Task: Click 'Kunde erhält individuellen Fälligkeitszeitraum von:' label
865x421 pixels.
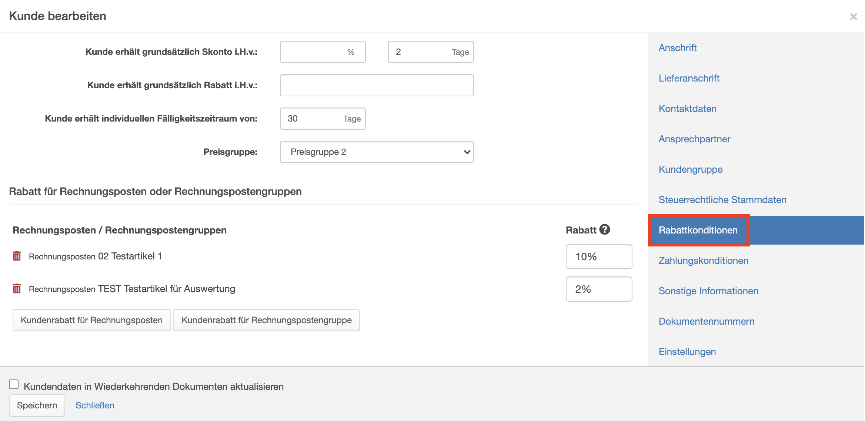Action: 151,119
